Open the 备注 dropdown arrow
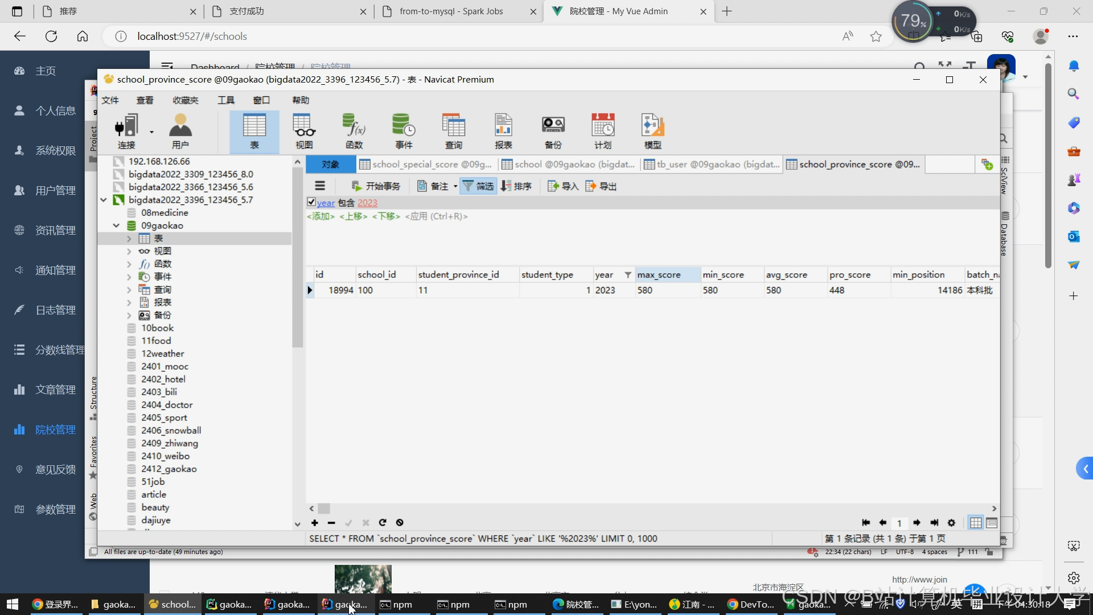This screenshot has height=615, width=1093. [x=456, y=186]
